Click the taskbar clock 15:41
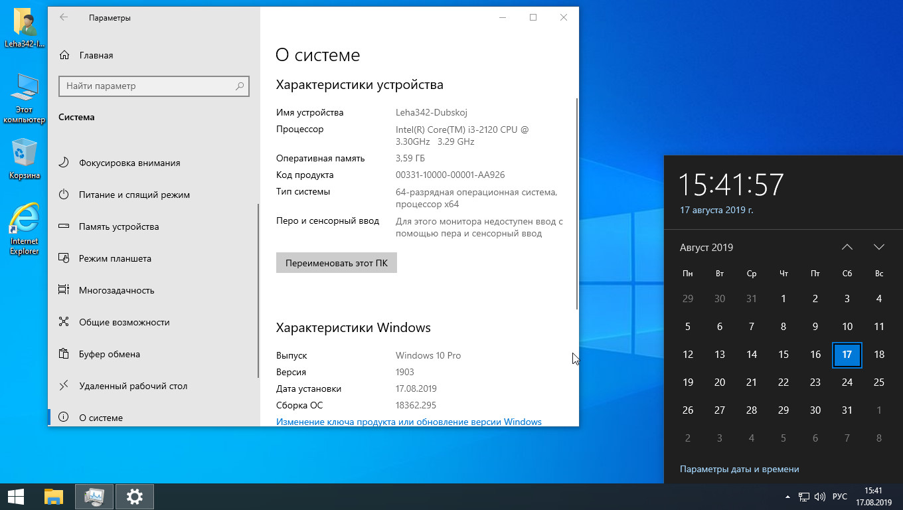The height and width of the screenshot is (510, 903). (x=873, y=496)
